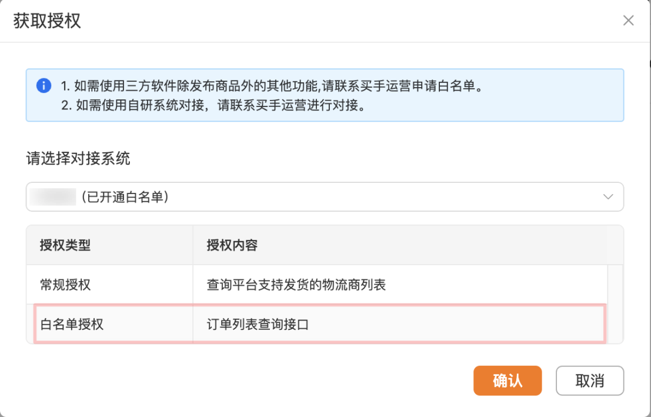Viewport: 651px width, 417px height.
Task: Click the table's vertical scrollbar track
Action: [615, 303]
